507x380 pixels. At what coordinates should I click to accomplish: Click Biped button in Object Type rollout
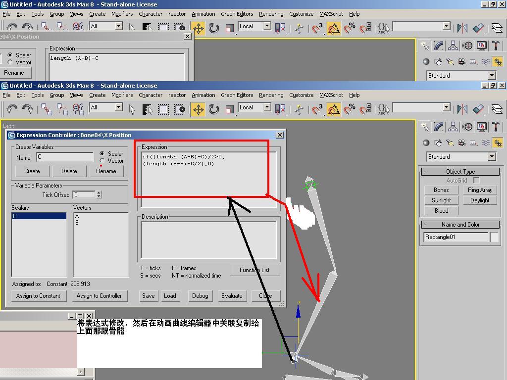pos(441,211)
